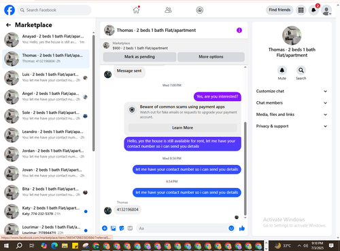Open Katy conversation in chat list
The height and width of the screenshot is (251, 340).
(x=46, y=211)
